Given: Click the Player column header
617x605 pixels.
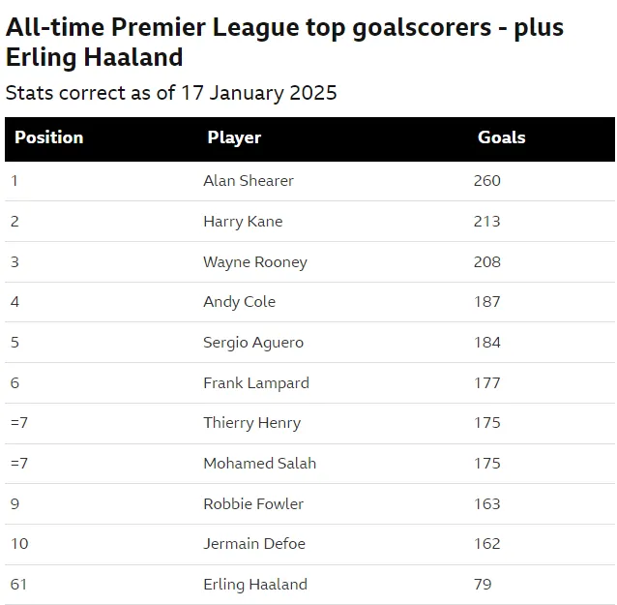Looking at the screenshot, I should (234, 137).
